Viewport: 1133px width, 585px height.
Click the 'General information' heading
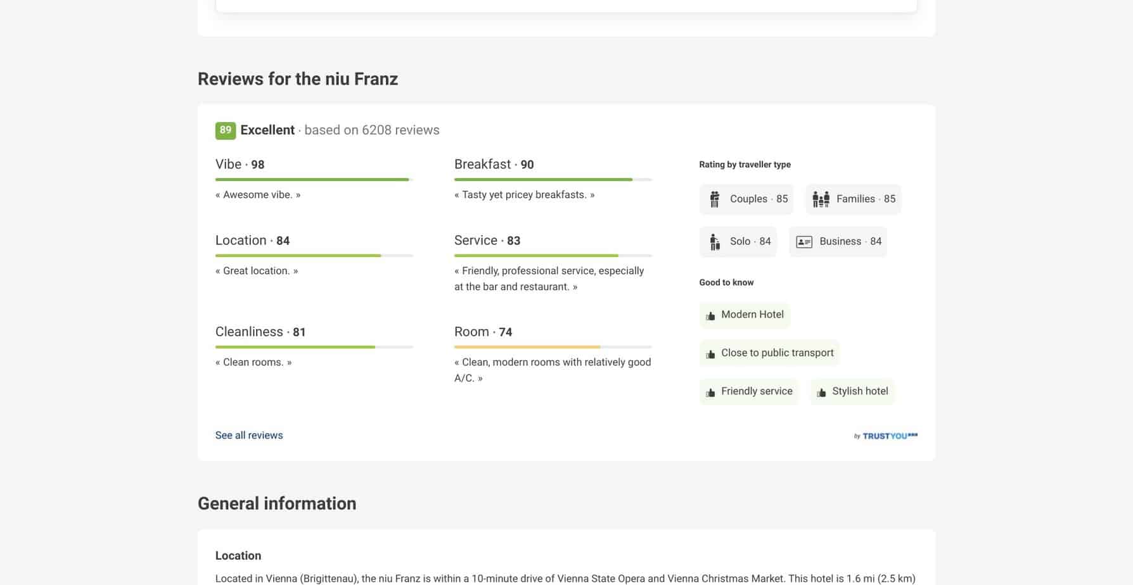pyautogui.click(x=277, y=504)
